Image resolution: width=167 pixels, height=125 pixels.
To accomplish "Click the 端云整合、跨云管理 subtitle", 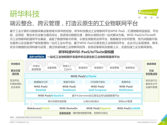I will [x=74, y=23].
